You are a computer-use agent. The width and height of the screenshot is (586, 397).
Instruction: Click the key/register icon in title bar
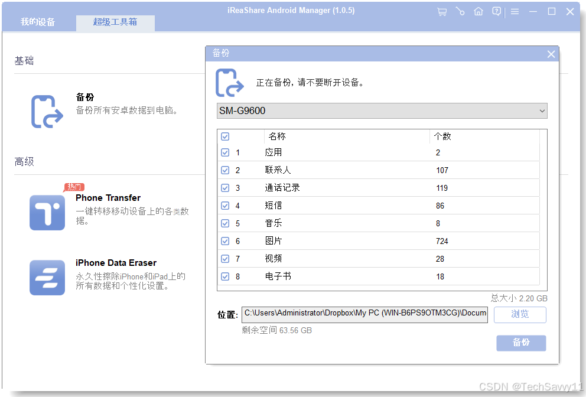tap(460, 12)
